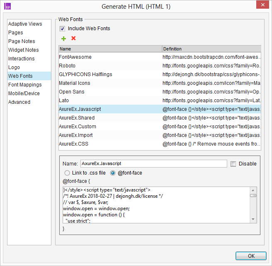
Task: Click inside the font Name field
Action: 153,164
